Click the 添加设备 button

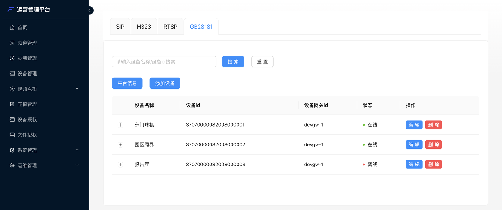pos(165,83)
